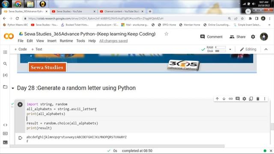Open a new browser tab
Viewport: 274px width, 154px height.
[150, 12]
